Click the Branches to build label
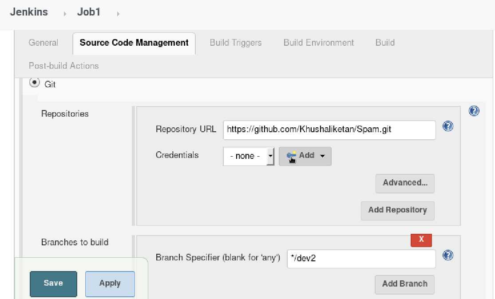495x299 pixels. 75,242
